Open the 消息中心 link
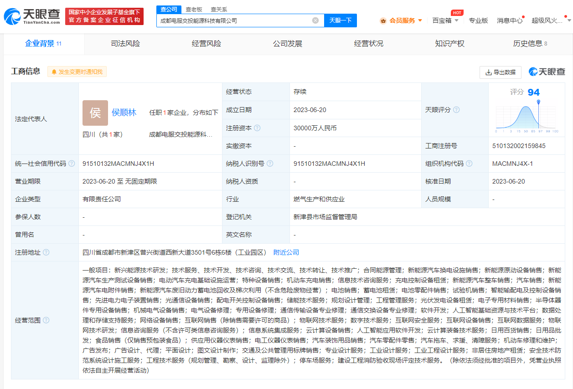 pos(510,20)
